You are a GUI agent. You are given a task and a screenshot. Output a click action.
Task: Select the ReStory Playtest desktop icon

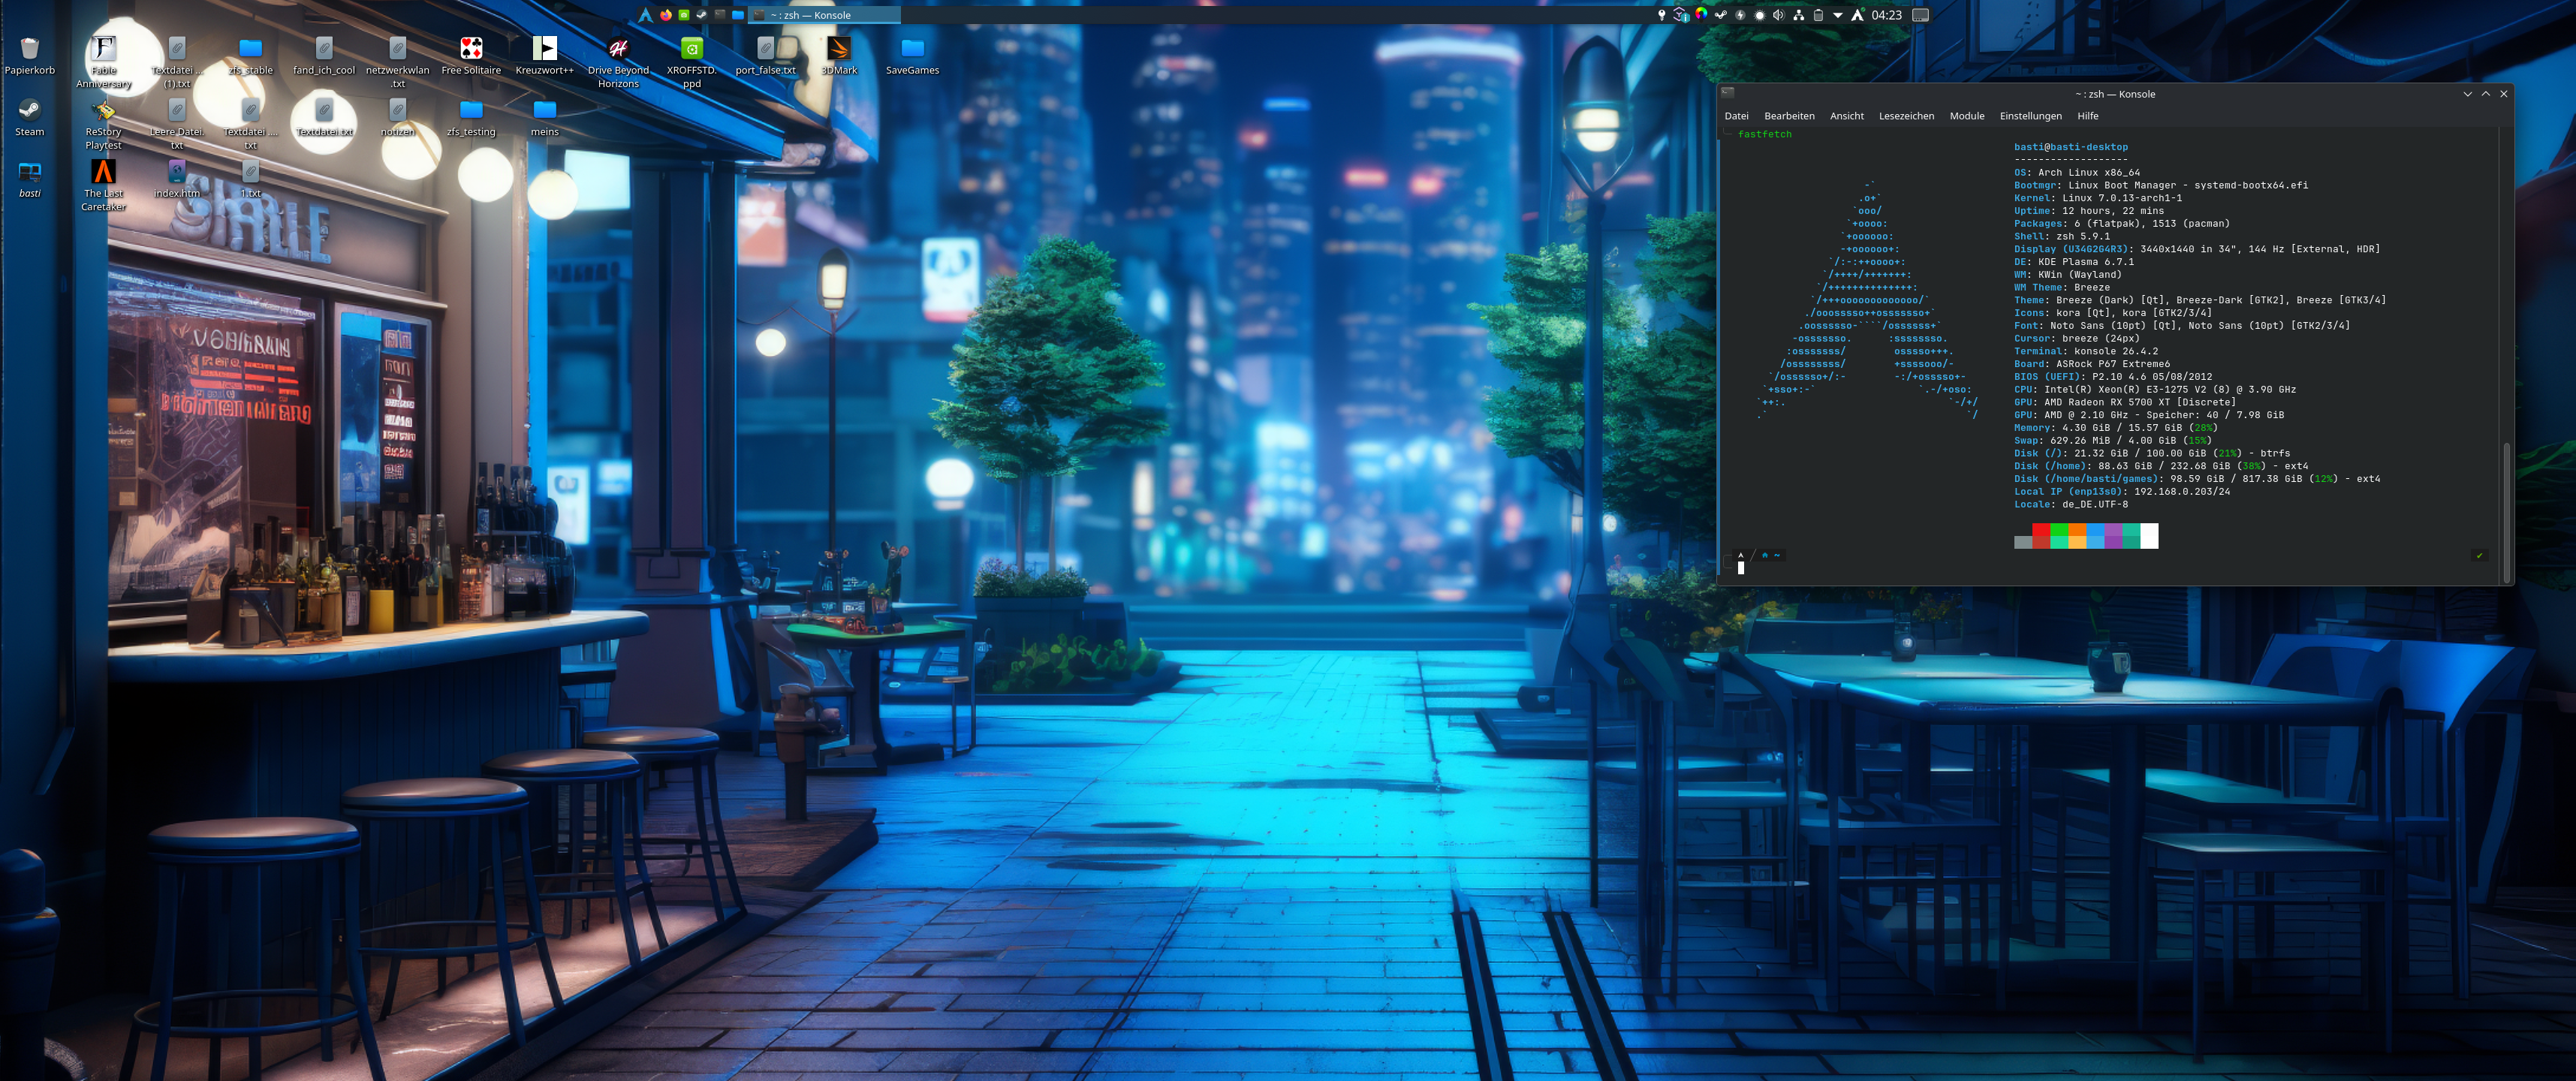tap(104, 124)
